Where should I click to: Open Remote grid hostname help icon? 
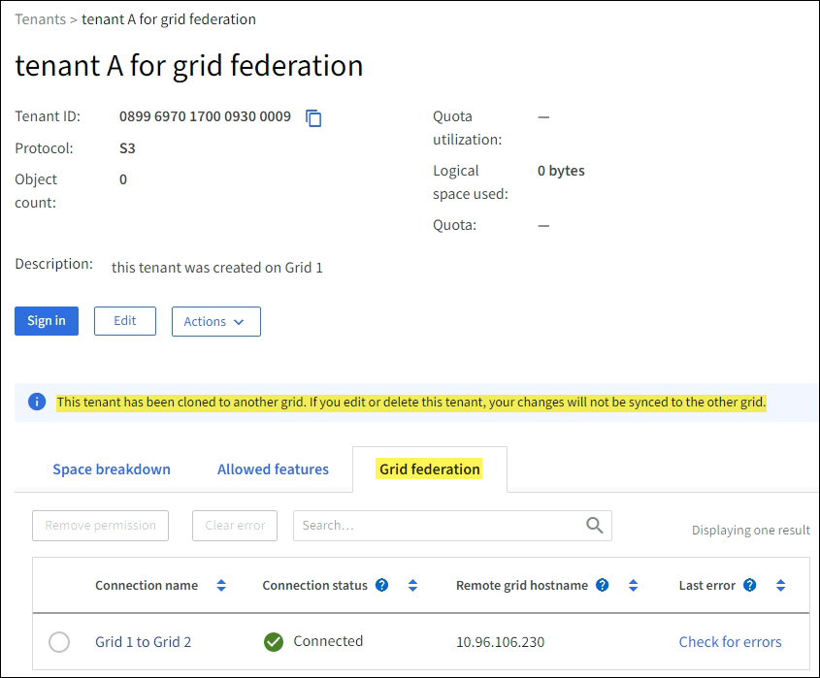603,585
